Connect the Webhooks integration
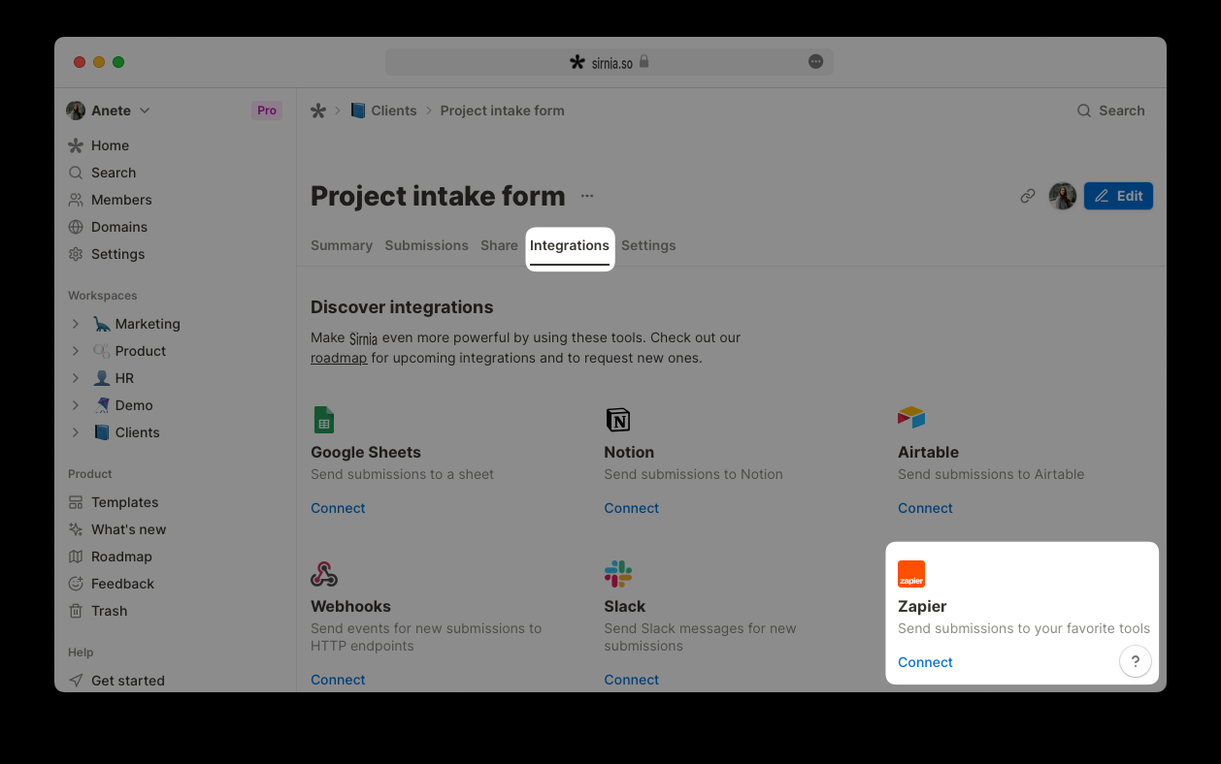The width and height of the screenshot is (1221, 764). point(338,680)
